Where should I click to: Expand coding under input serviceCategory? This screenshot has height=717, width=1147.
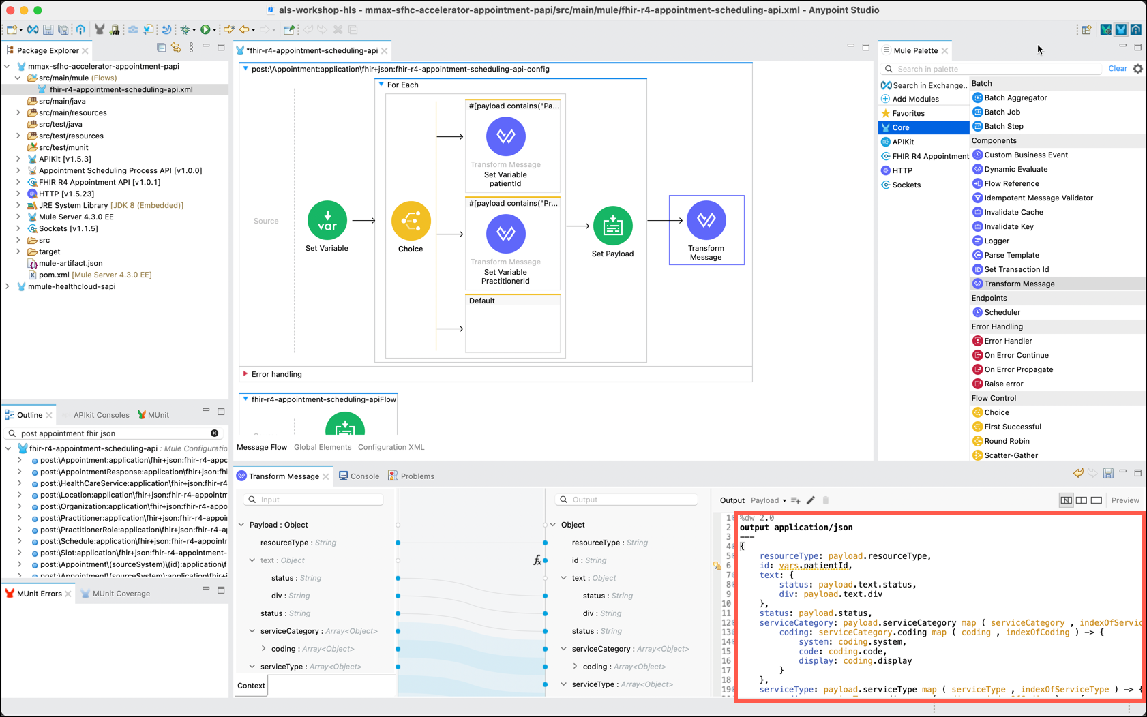263,649
